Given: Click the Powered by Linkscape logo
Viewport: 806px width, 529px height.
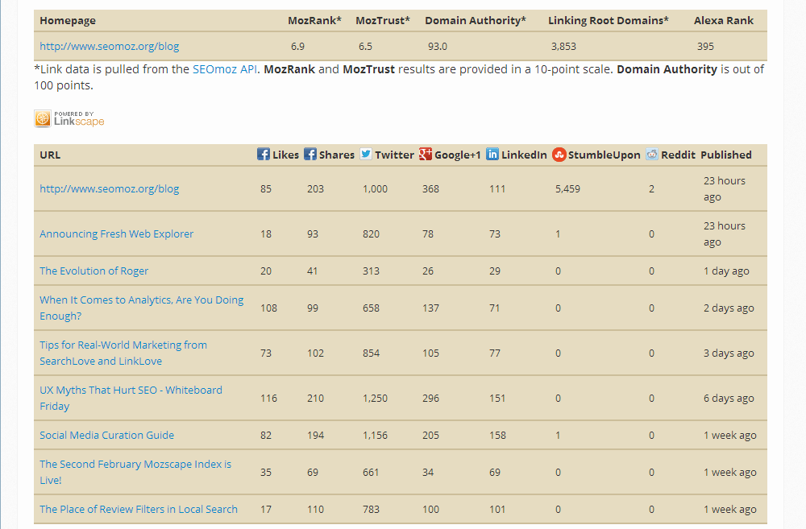Looking at the screenshot, I should [x=69, y=119].
